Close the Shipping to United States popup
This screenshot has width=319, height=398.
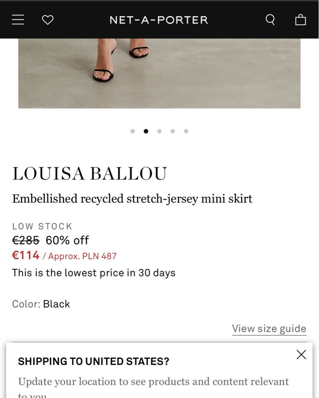pyautogui.click(x=301, y=354)
